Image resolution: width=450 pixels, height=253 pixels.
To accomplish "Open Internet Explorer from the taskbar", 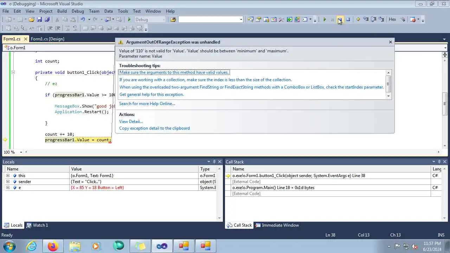I will 32,246.
